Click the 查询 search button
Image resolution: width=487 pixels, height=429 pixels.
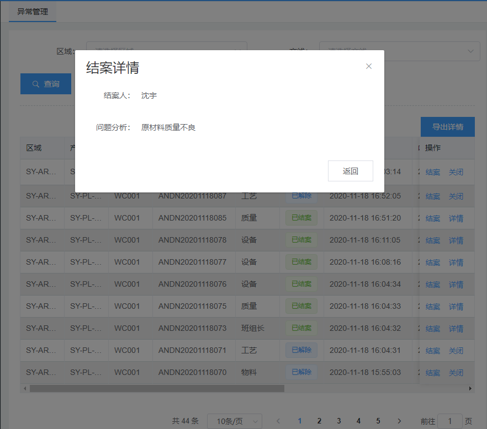click(46, 84)
